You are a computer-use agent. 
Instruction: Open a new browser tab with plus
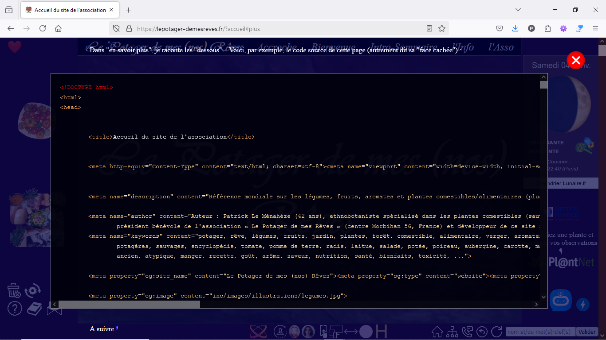pyautogui.click(x=129, y=10)
